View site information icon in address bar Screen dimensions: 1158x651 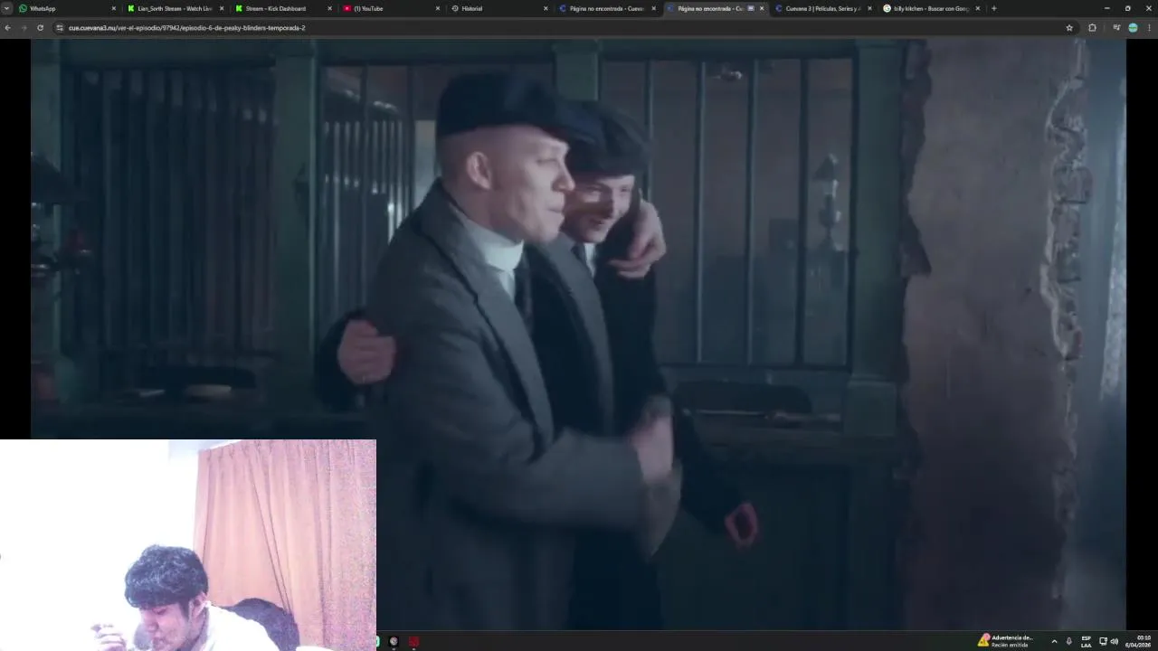click(x=60, y=28)
